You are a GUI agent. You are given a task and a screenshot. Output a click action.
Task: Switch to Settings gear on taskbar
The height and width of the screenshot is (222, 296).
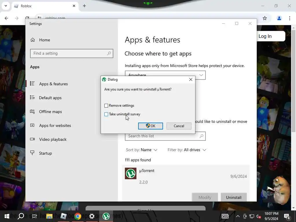[x=92, y=216]
